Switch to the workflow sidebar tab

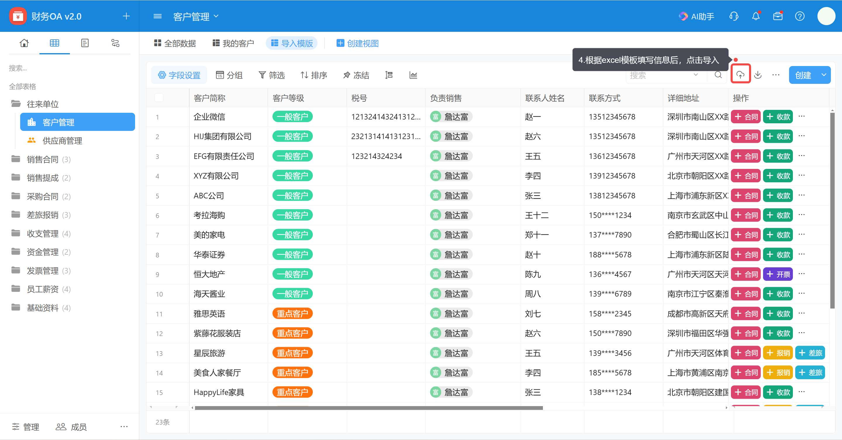pos(115,43)
